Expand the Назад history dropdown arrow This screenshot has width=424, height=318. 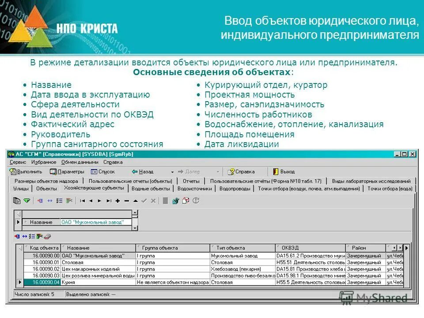(x=172, y=172)
